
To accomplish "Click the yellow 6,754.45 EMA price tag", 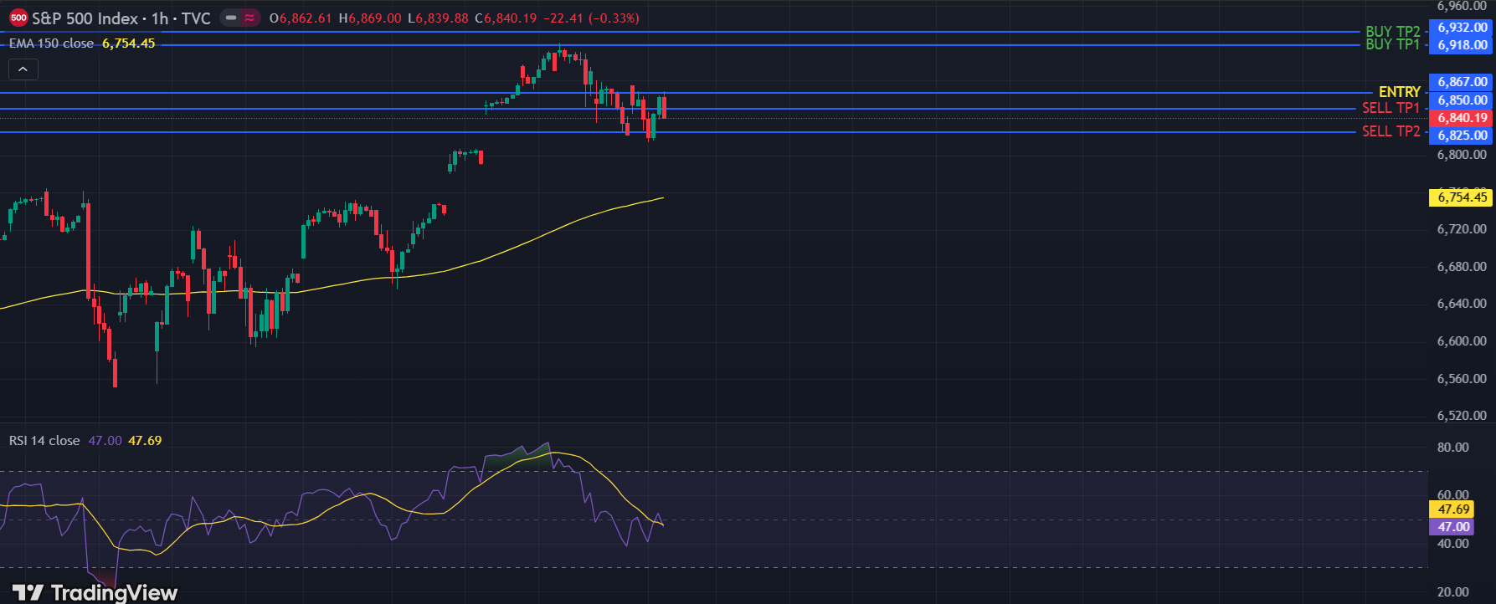I will (x=1462, y=197).
